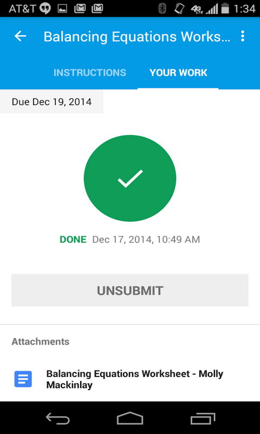The image size is (260, 434).
Task: Open the Google Docs attachment icon
Action: pyautogui.click(x=23, y=379)
